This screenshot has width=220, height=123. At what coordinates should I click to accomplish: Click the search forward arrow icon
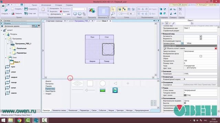pyautogui.click(x=79, y=14)
